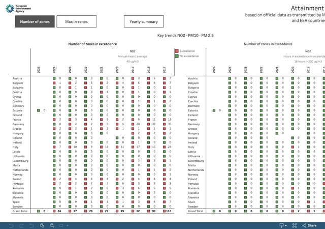Click Poland's 2023 red mark showing 4

tap(70, 179)
